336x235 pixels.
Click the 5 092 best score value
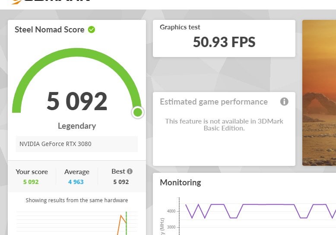click(x=121, y=182)
